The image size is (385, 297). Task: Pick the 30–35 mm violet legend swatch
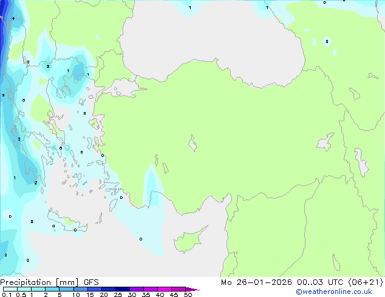(x=136, y=289)
